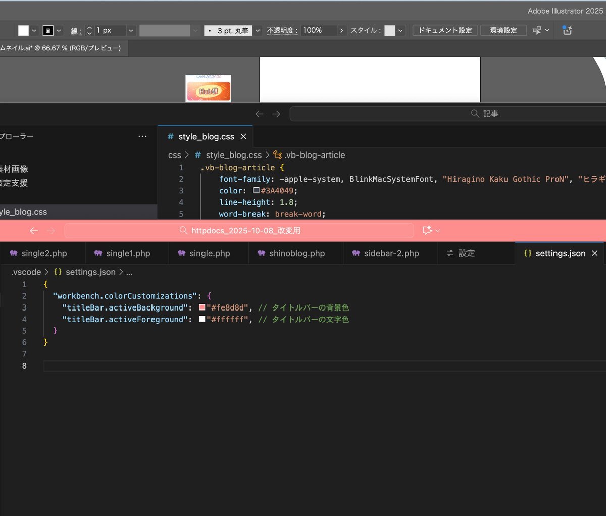Viewport: 606px width, 516px height.
Task: Open the 3 pt. 丸筆 brush dropdown
Action: (258, 31)
